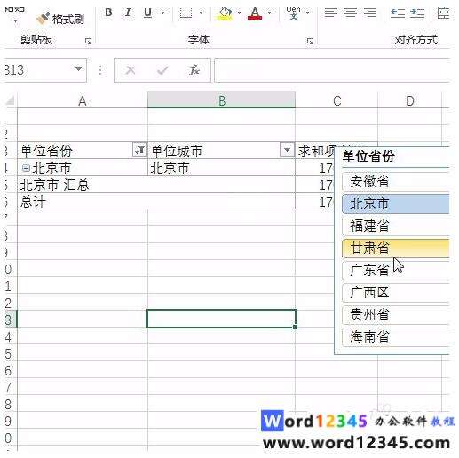Center align text
This screenshot has height=458, width=459.
pos(351,12)
